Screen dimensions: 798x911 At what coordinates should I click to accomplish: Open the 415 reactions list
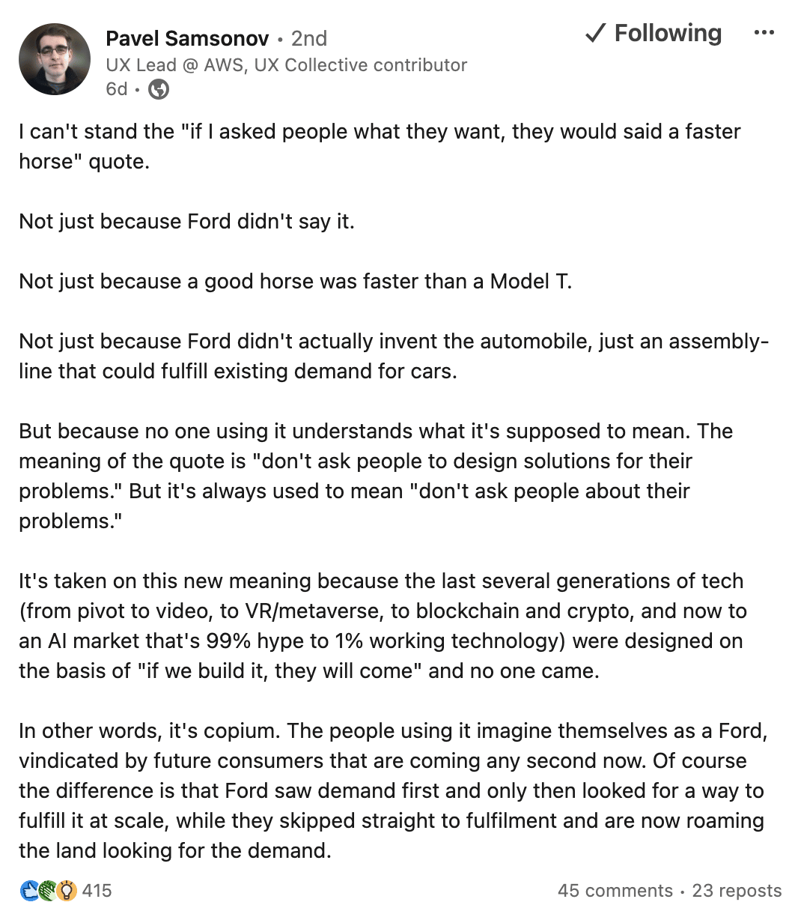[x=97, y=891]
